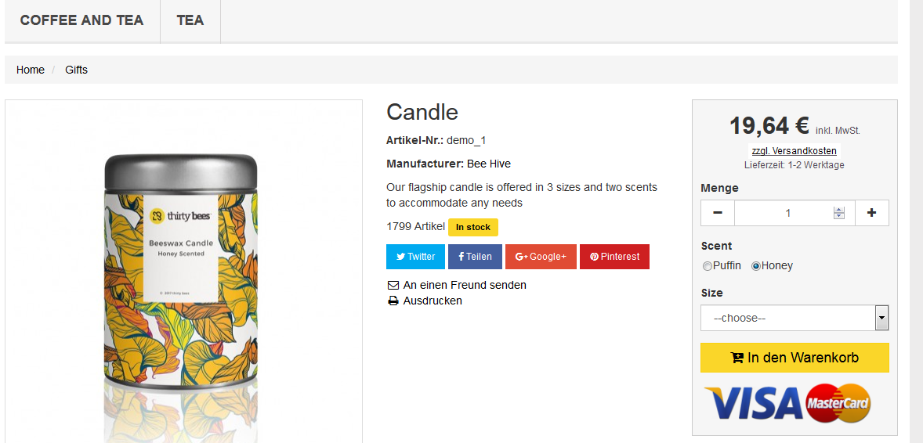The height and width of the screenshot is (443, 923).
Task: Click the envelope icon to email a friend
Action: click(393, 286)
